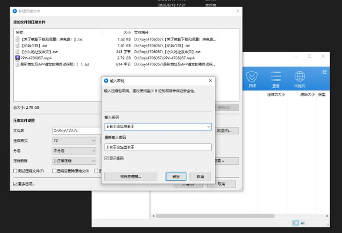Maximize the main archive window
Viewport: 342px width, 233px height.
coord(309,56)
